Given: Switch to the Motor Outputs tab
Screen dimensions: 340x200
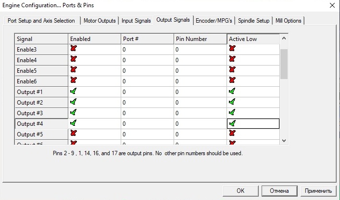Looking at the screenshot, I should [x=100, y=21].
